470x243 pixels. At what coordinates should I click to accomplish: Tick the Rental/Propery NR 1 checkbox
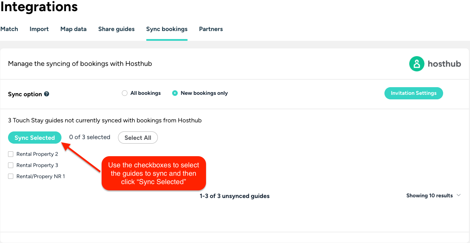(x=11, y=176)
